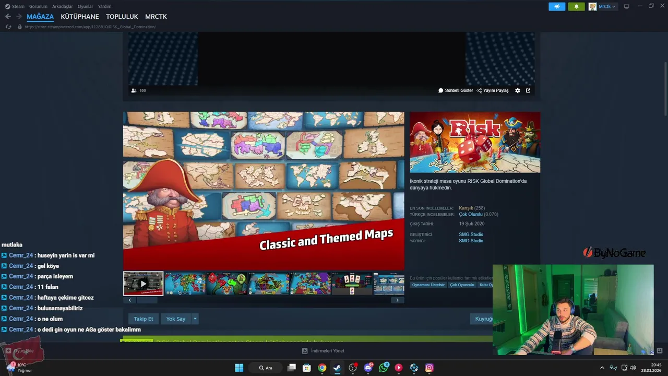Expand the Yok Say options arrow
The image size is (668, 376).
click(x=195, y=319)
